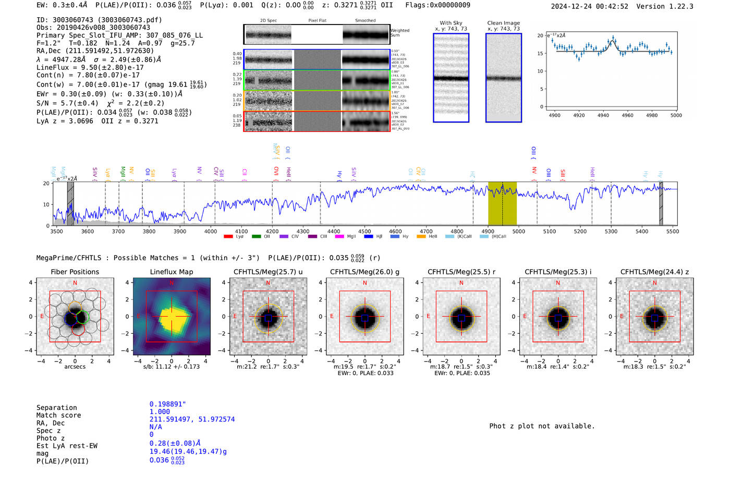Click the Est LyA rest-EW value 0.28(±0.08)Å

pos(175,443)
